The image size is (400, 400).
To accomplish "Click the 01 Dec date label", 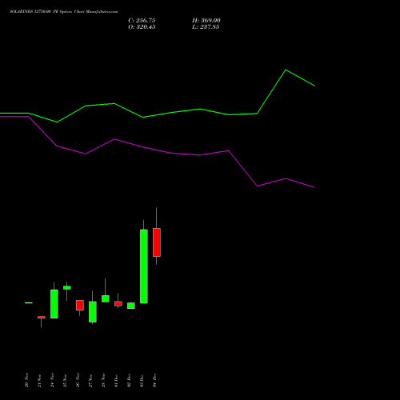I will [x=116, y=380].
